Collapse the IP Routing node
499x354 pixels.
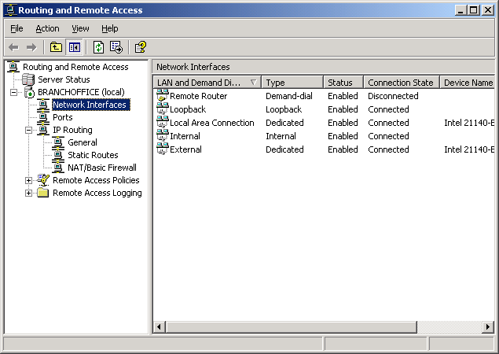[x=28, y=130]
